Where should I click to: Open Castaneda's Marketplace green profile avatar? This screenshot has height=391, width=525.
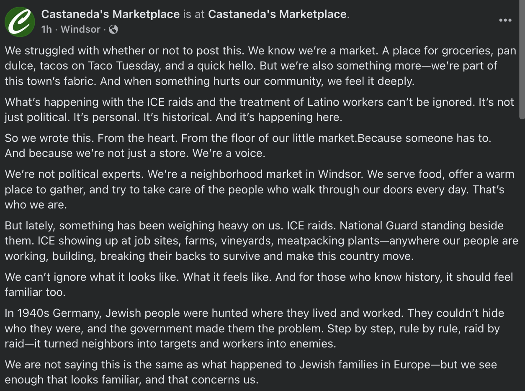point(20,21)
